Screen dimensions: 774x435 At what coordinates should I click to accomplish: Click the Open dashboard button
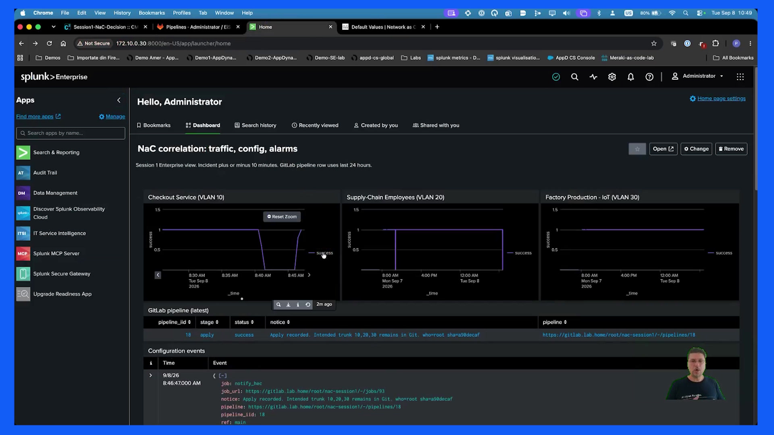coord(663,149)
